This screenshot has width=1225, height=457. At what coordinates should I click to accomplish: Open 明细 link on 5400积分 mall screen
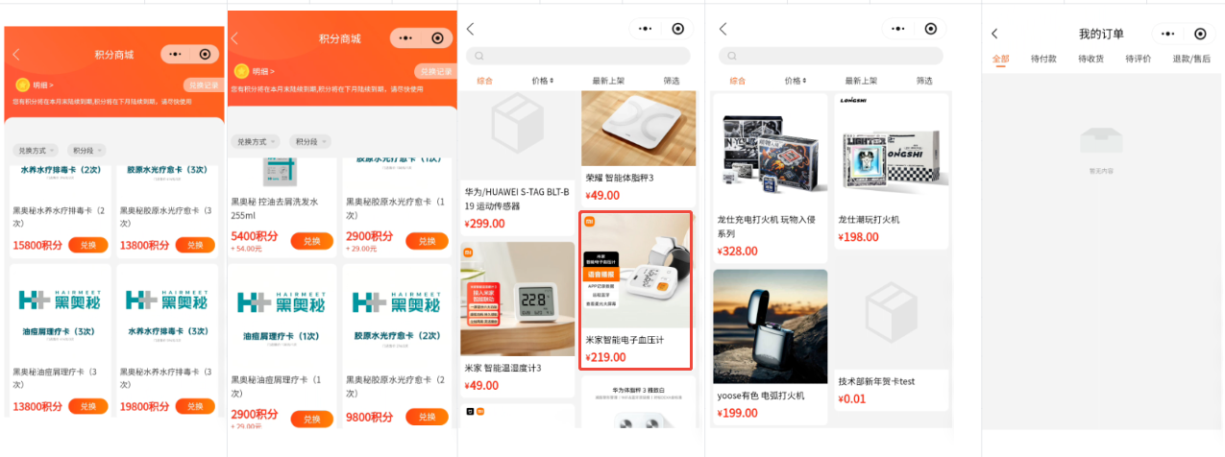coord(262,71)
